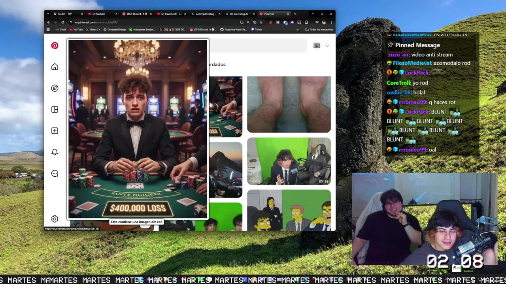Open a new browser tab
The image size is (506, 284).
295,14
